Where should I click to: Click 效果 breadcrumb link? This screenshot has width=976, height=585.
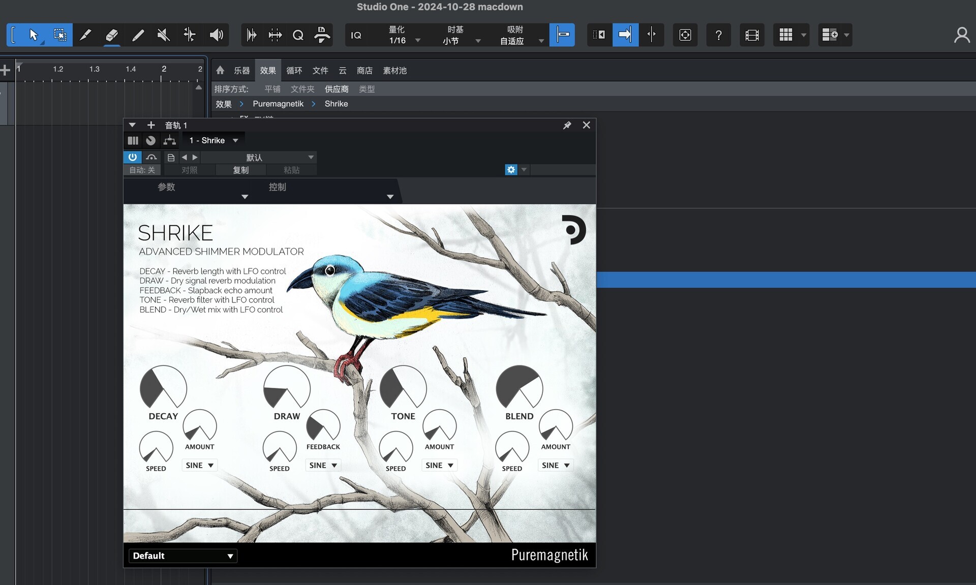point(224,104)
